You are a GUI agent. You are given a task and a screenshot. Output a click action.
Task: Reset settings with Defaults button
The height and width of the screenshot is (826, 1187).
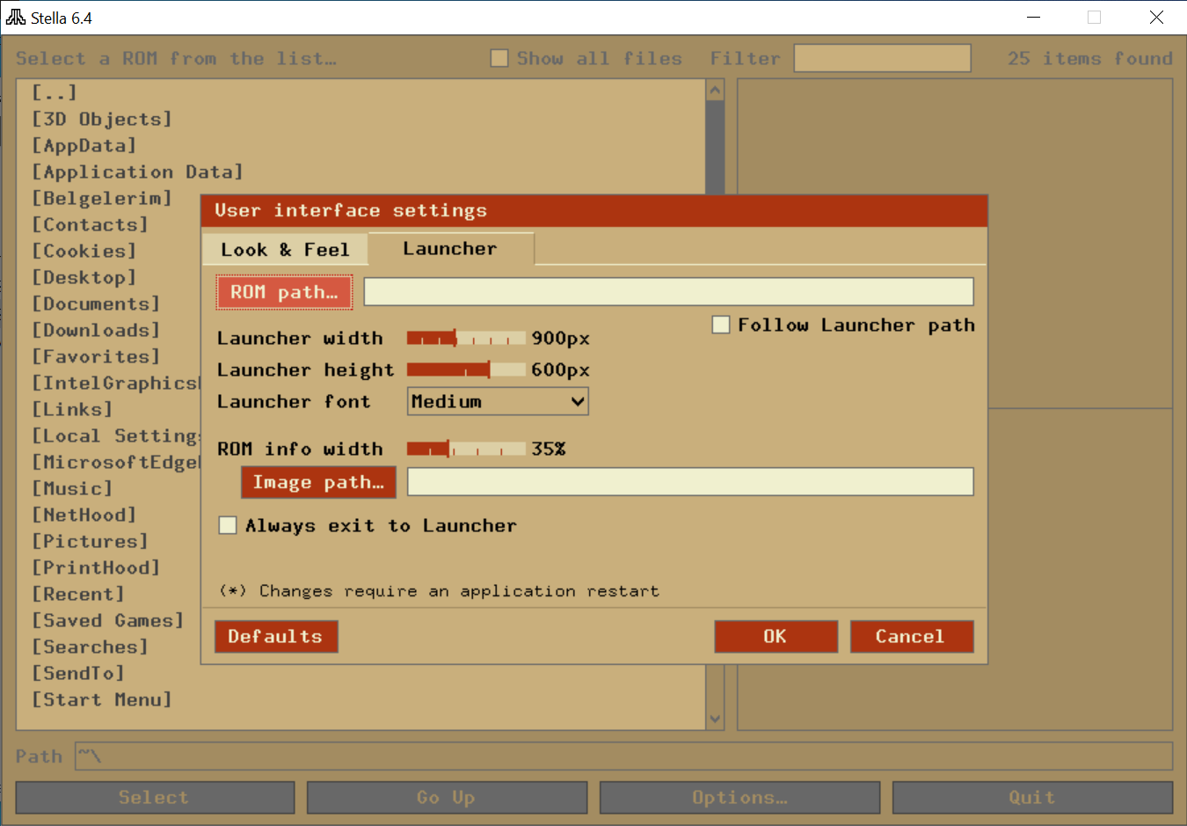[x=276, y=636]
